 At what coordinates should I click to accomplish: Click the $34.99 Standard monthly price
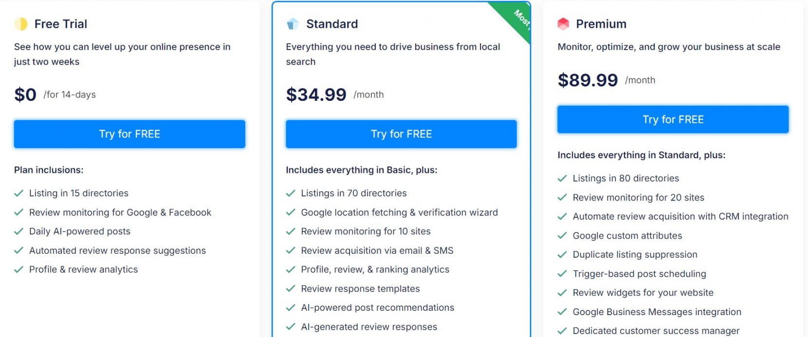point(316,94)
